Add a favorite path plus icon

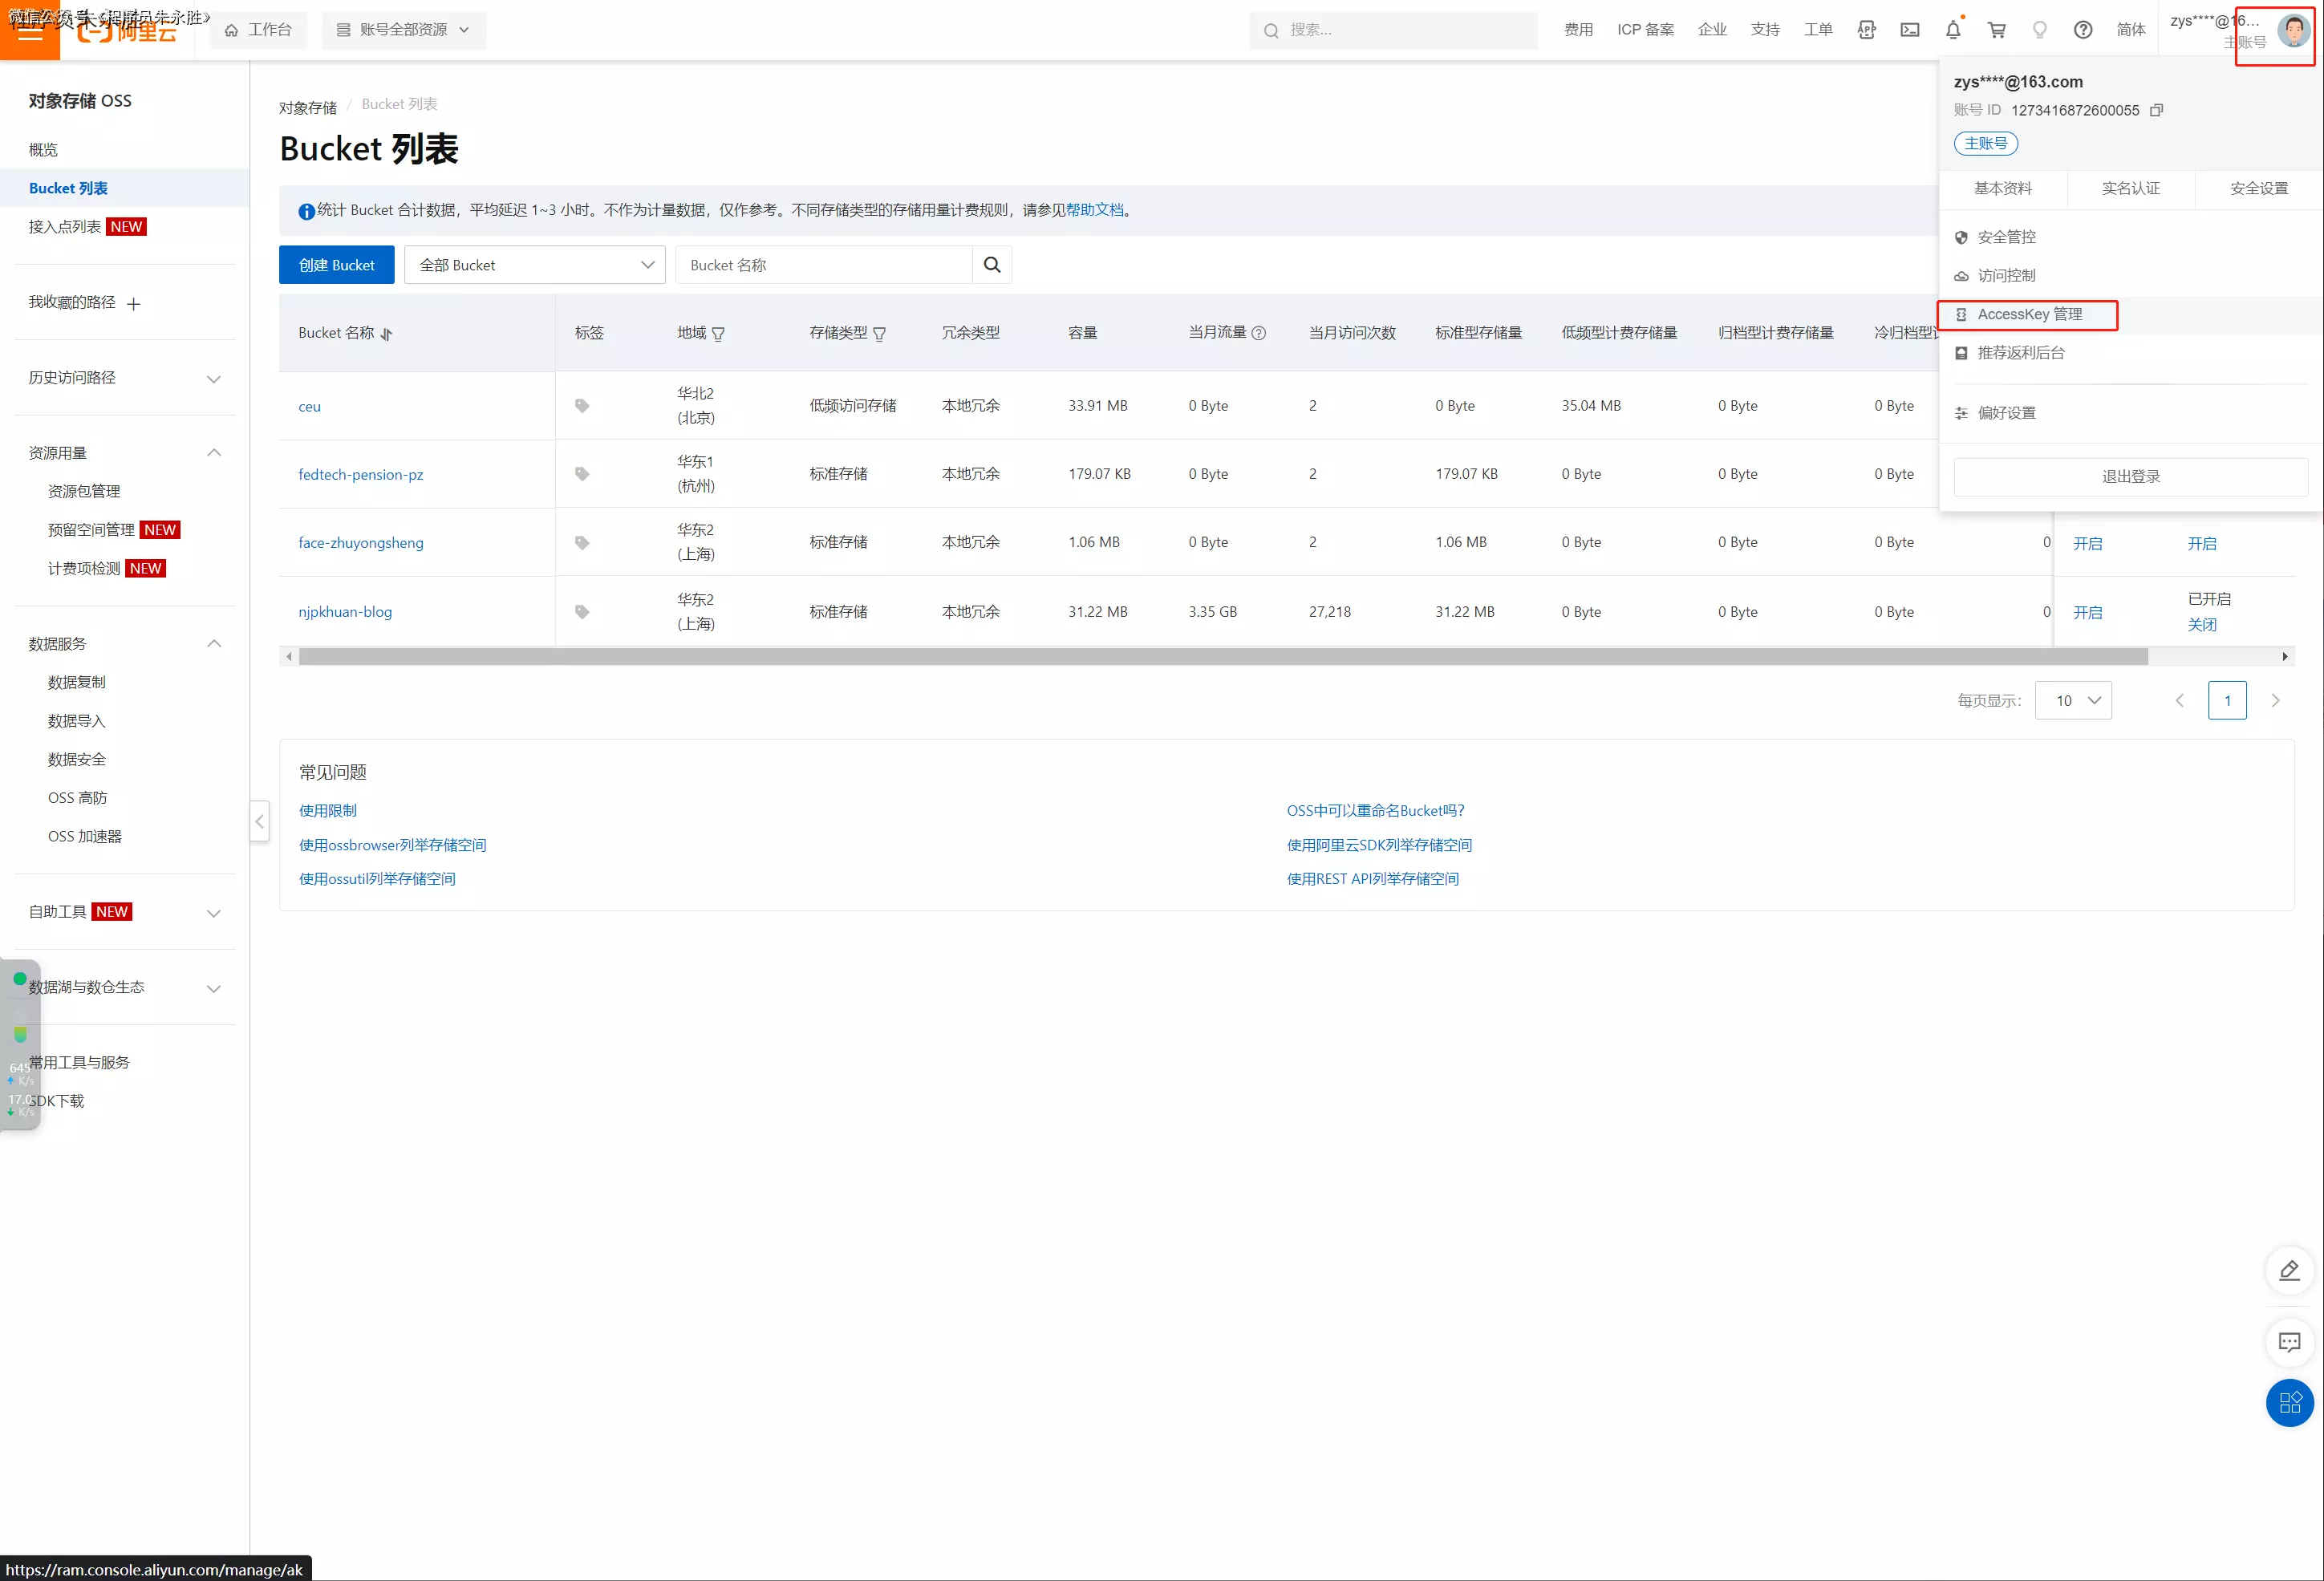click(134, 303)
